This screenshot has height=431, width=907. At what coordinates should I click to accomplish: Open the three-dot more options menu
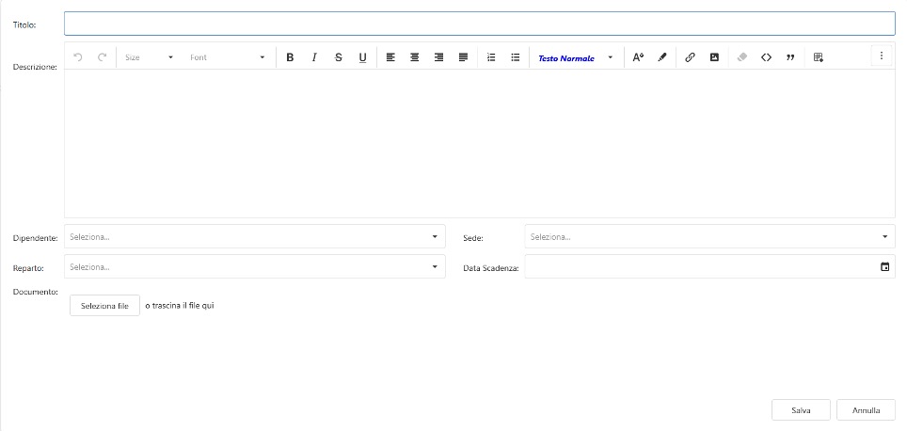coord(882,56)
